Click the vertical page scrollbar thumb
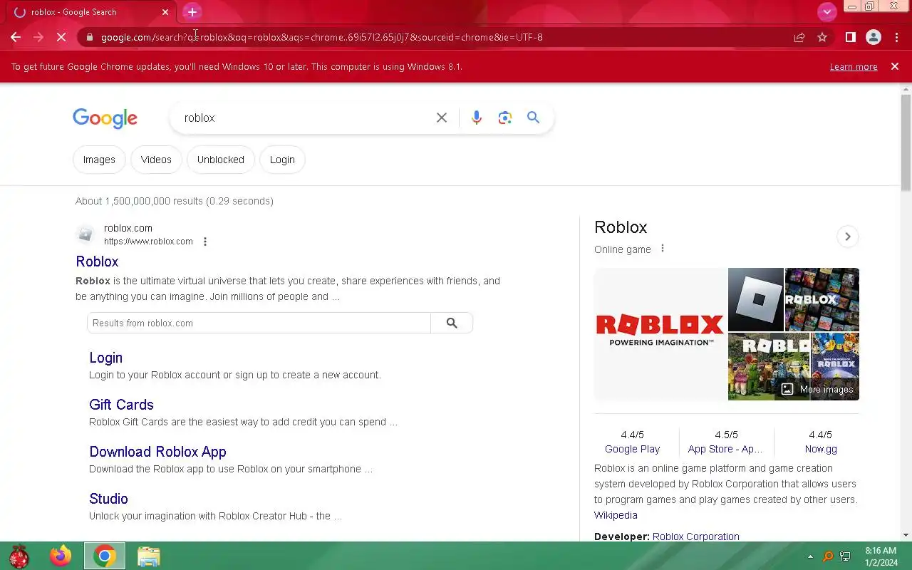Screen dimensions: 912x570 pyautogui.click(x=906, y=142)
